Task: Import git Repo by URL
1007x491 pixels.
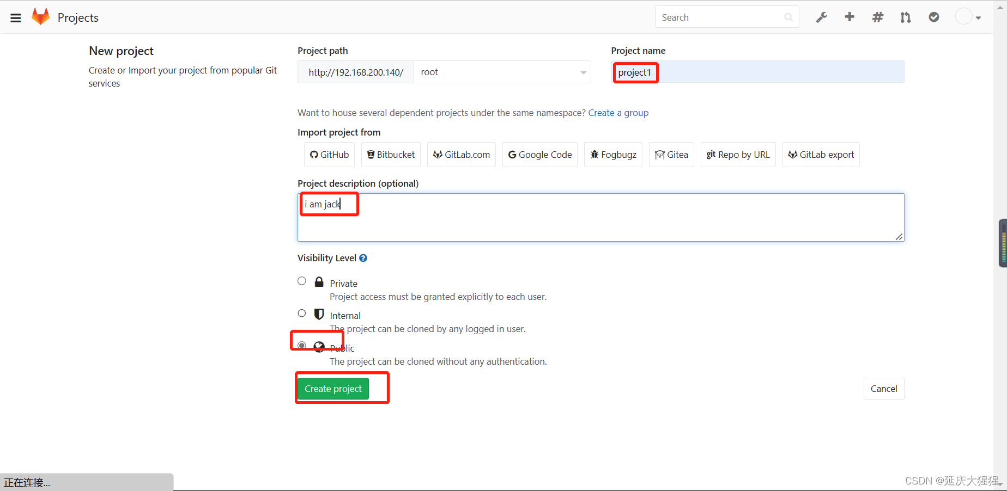Action: pos(738,155)
